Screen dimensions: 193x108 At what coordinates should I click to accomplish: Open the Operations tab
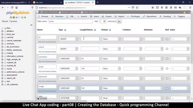coord(150,16)
